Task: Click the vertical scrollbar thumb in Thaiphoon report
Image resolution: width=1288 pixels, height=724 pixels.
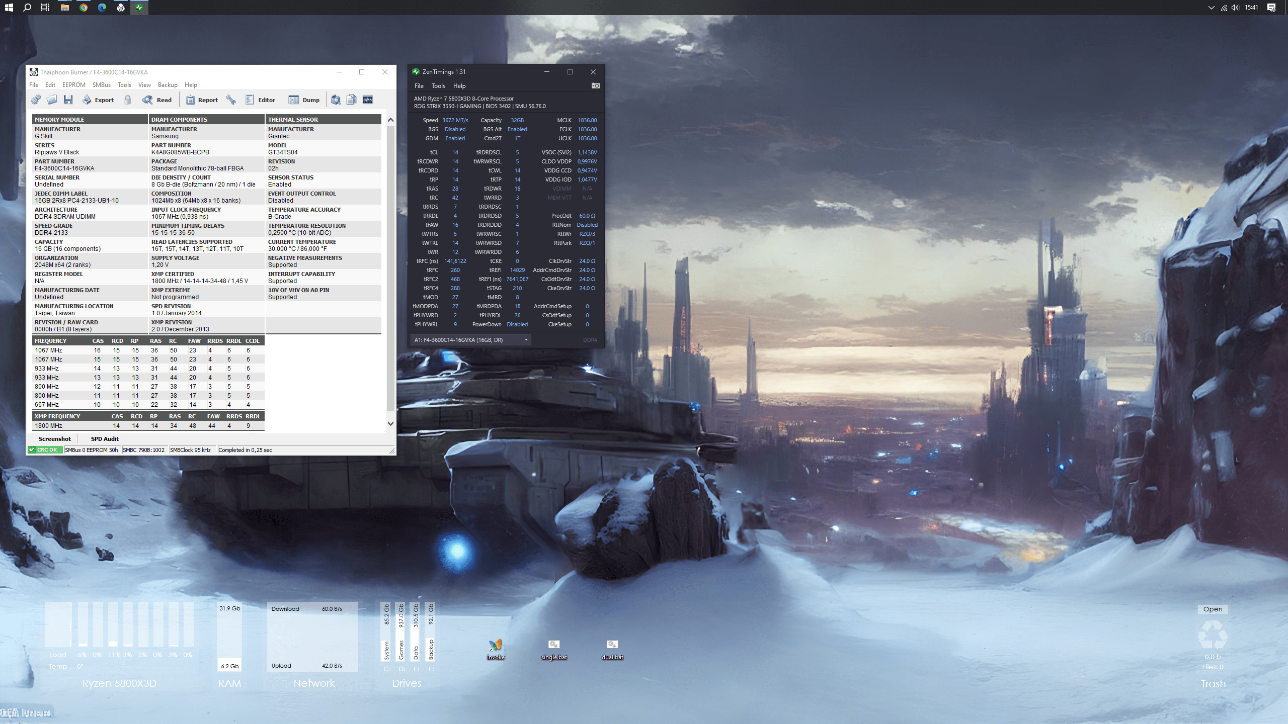Action: pos(390,267)
